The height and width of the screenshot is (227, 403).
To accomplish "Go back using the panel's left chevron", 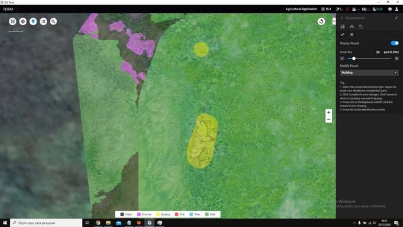I will 342,18.
